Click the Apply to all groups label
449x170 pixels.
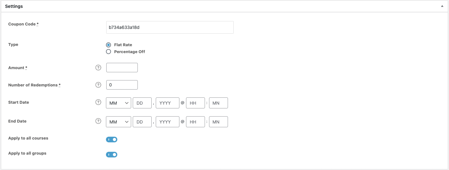(27, 153)
